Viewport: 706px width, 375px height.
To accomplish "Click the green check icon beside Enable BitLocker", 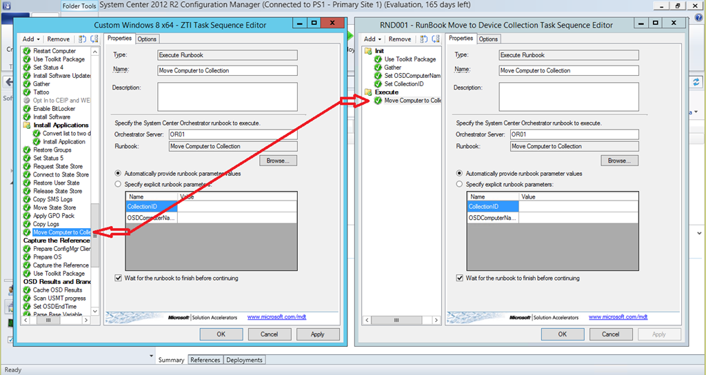I will click(27, 109).
